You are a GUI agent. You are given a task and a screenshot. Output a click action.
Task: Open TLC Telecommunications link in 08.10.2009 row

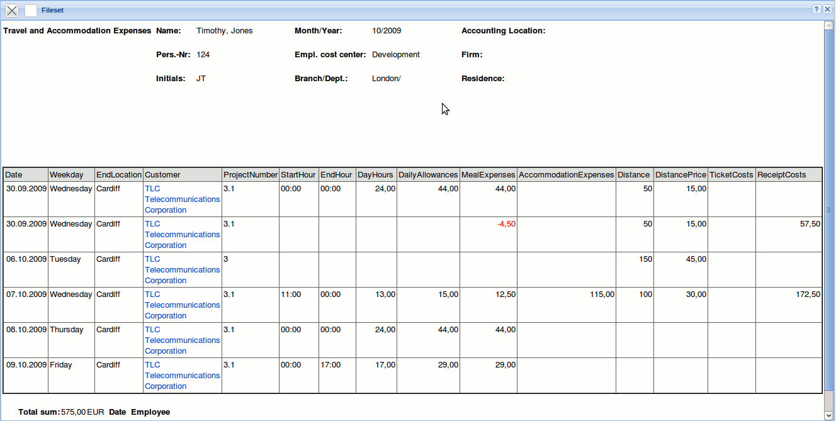(182, 340)
